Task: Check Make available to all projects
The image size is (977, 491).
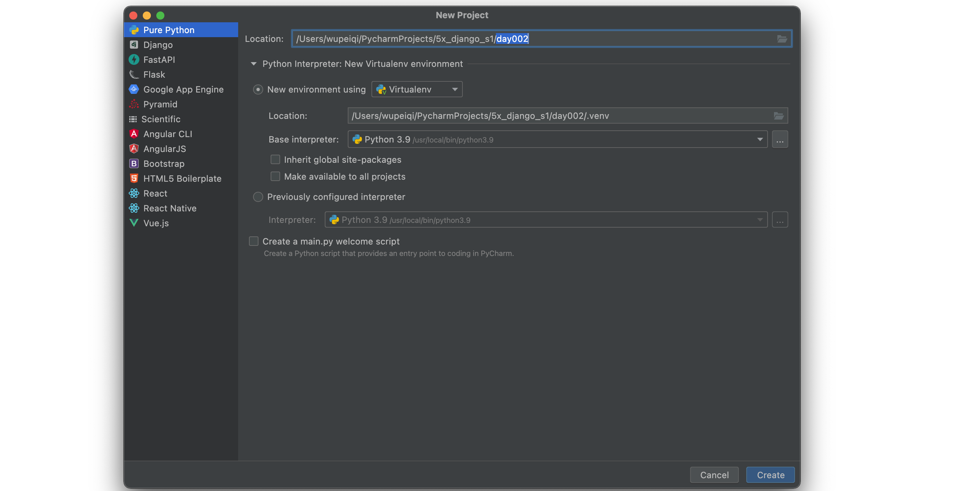Action: pyautogui.click(x=275, y=176)
